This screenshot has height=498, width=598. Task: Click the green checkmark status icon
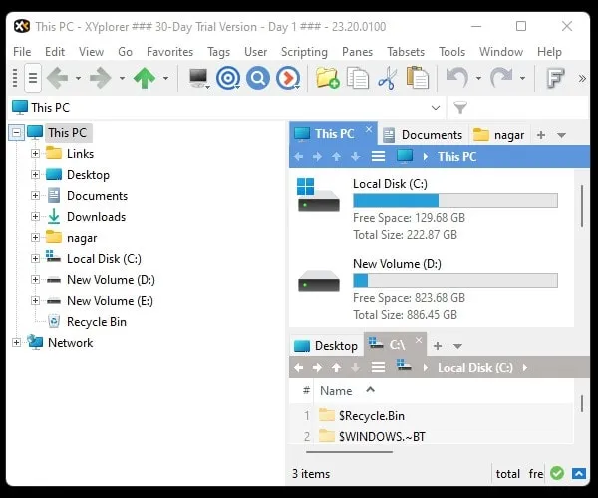[x=557, y=474]
